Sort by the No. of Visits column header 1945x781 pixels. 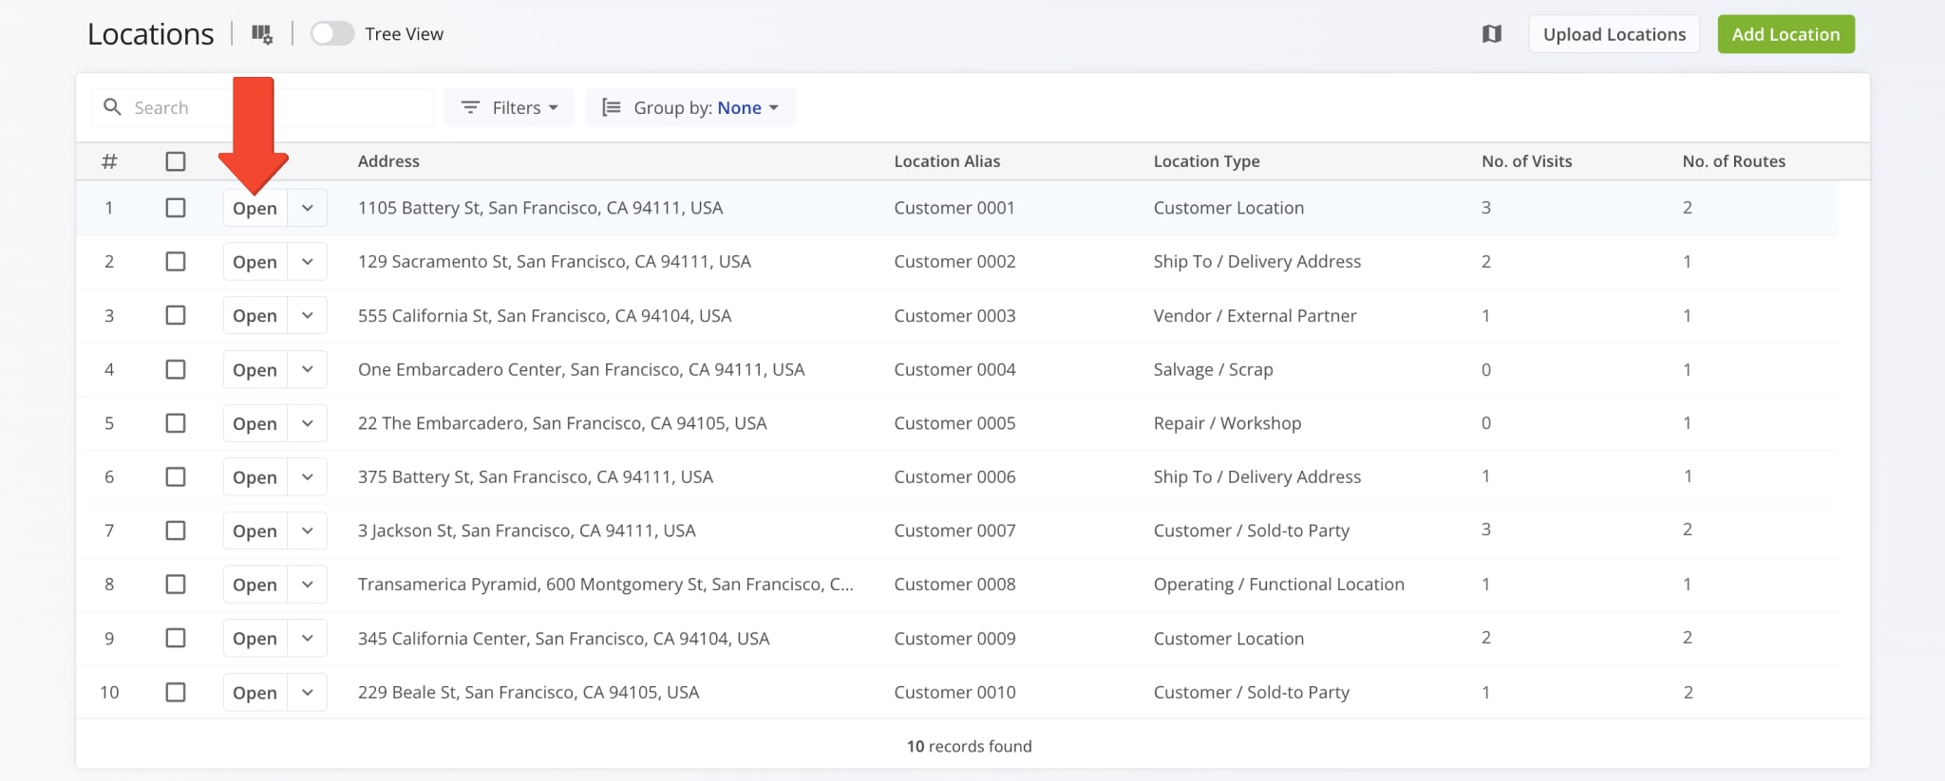(1526, 161)
